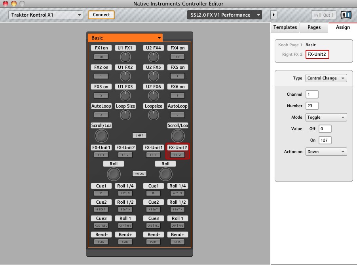Click the FX-Unit2 name field in Assign
Screen dimensions: 357x265
click(317, 54)
